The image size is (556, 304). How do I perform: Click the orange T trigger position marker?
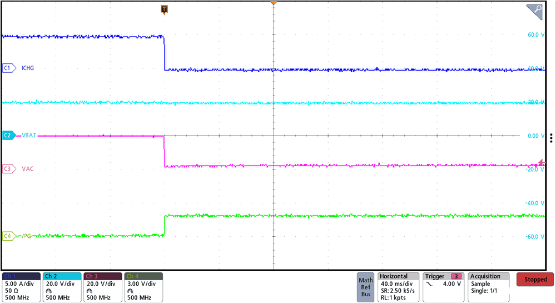pyautogui.click(x=164, y=9)
